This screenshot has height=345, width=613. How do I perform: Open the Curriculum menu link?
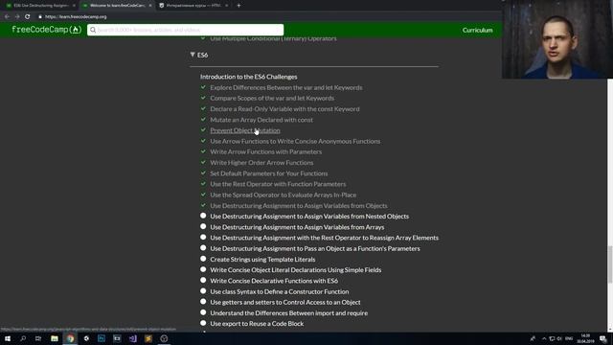coord(477,30)
